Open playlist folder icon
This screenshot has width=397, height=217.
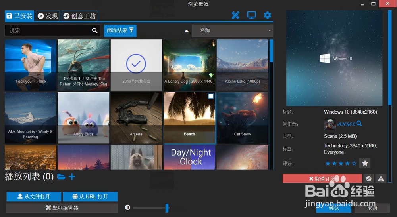pos(61,177)
